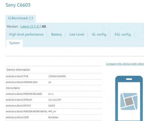144x121 pixels.
Task: Click the Sony C6603 page title
Action: tap(18, 5)
